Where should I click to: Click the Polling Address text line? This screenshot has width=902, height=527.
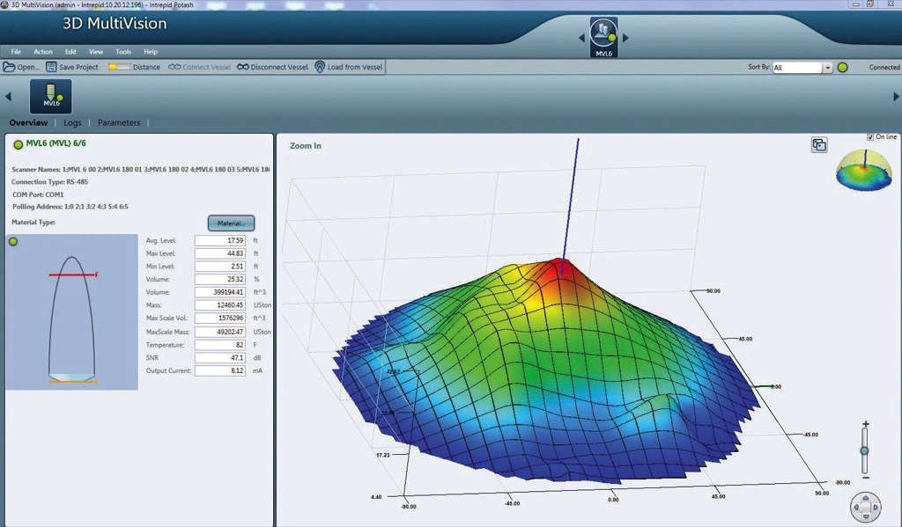pos(70,207)
